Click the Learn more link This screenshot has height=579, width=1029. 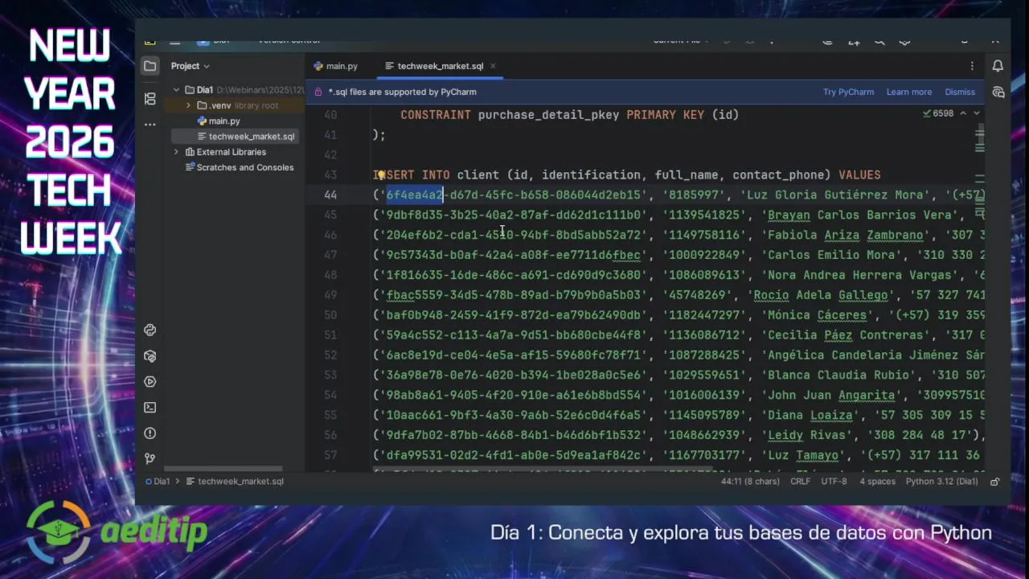pyautogui.click(x=909, y=92)
